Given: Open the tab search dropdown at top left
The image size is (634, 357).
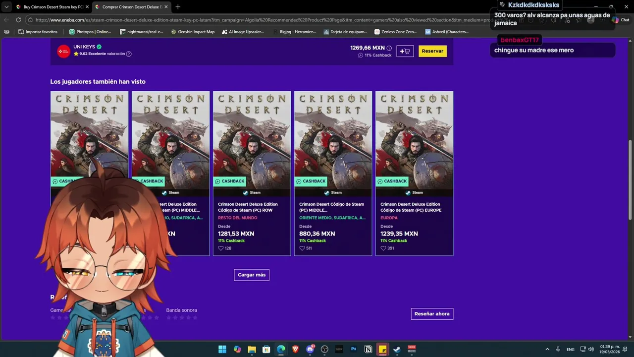Looking at the screenshot, I should click(6, 7).
